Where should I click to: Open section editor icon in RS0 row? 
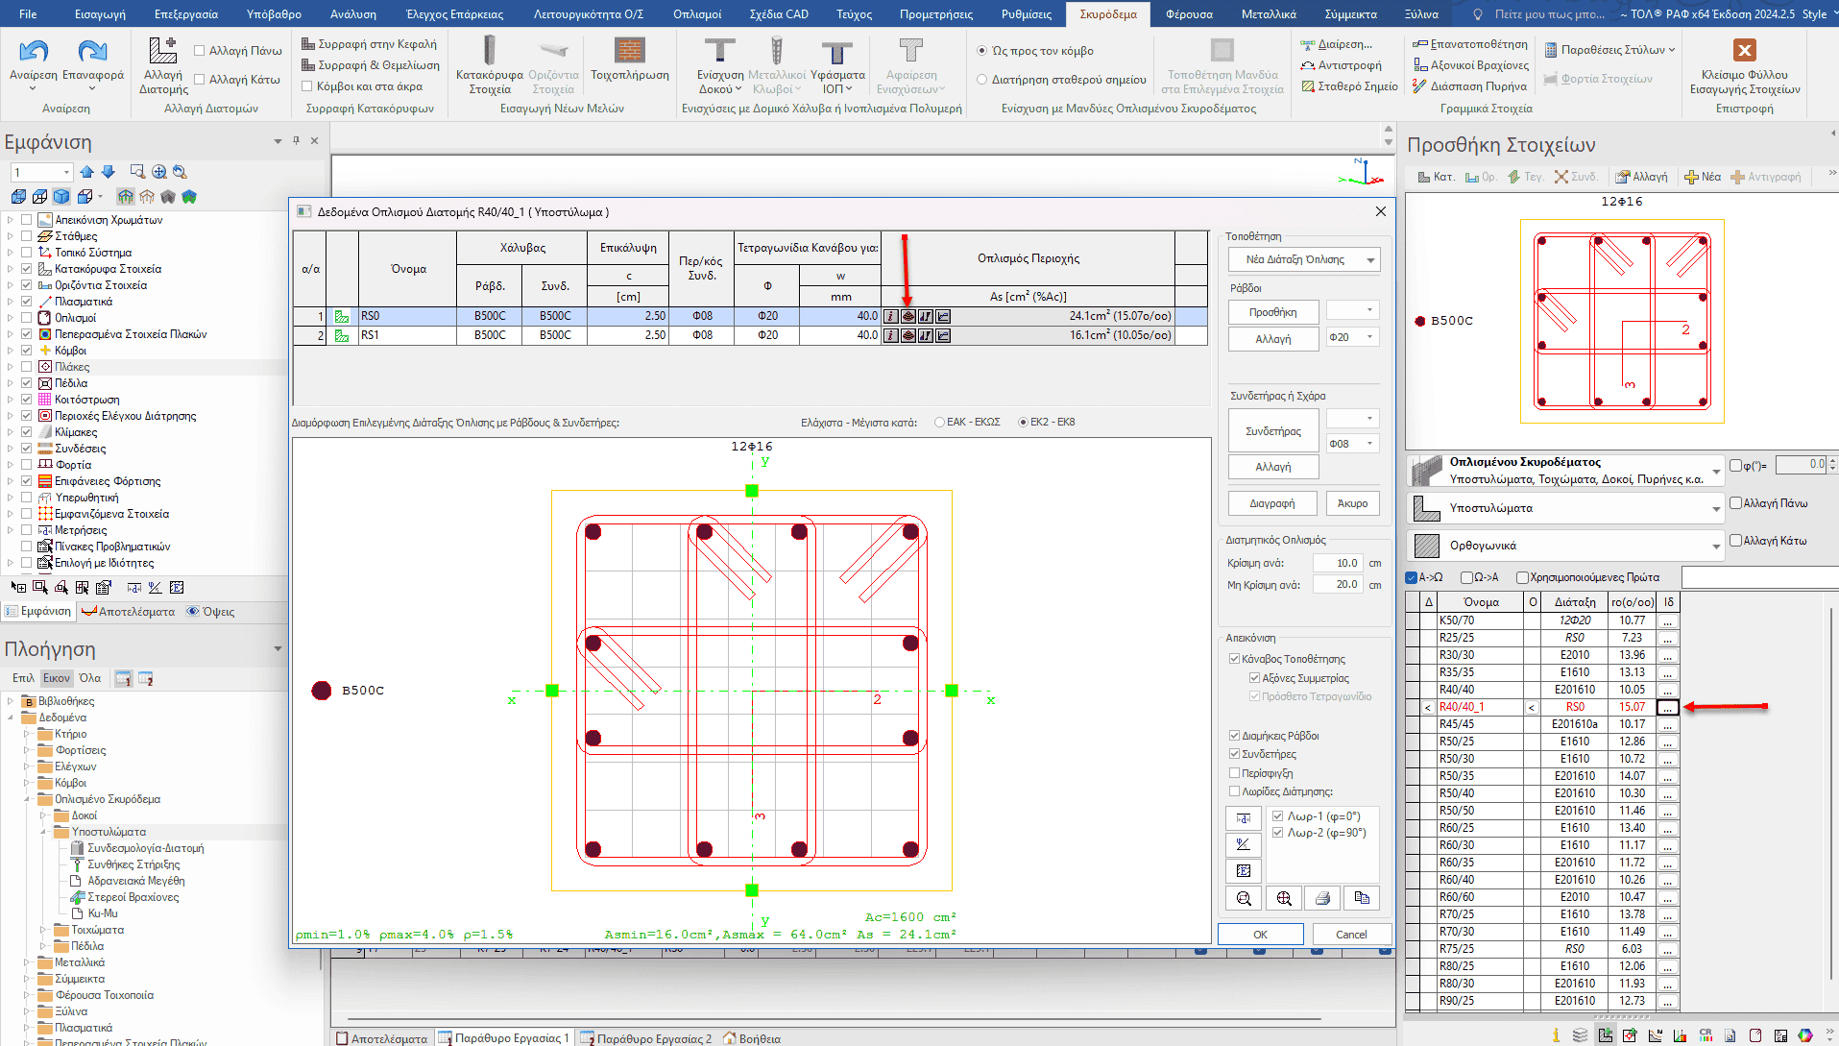tap(908, 316)
